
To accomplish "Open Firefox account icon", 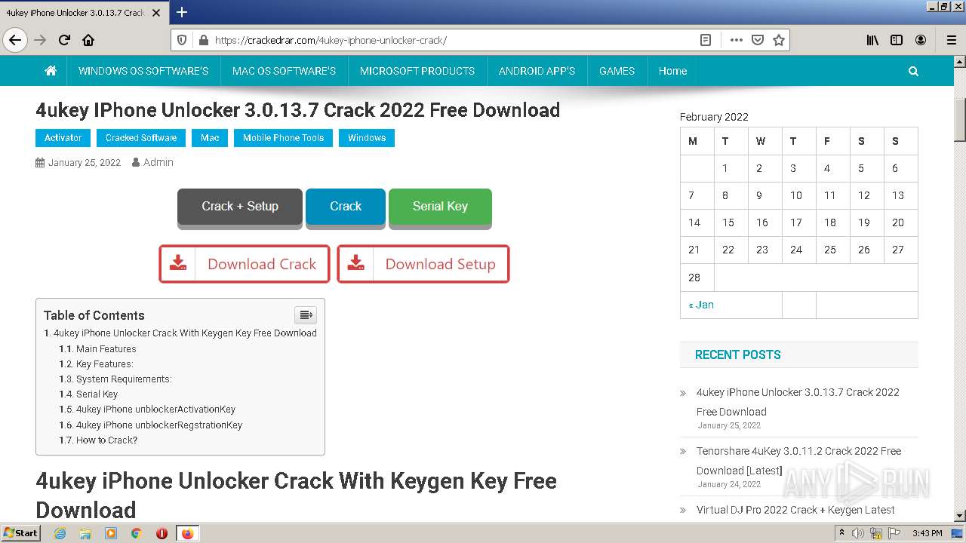I will (x=921, y=40).
